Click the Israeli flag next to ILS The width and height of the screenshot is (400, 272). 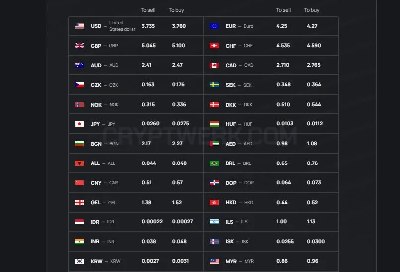214,222
